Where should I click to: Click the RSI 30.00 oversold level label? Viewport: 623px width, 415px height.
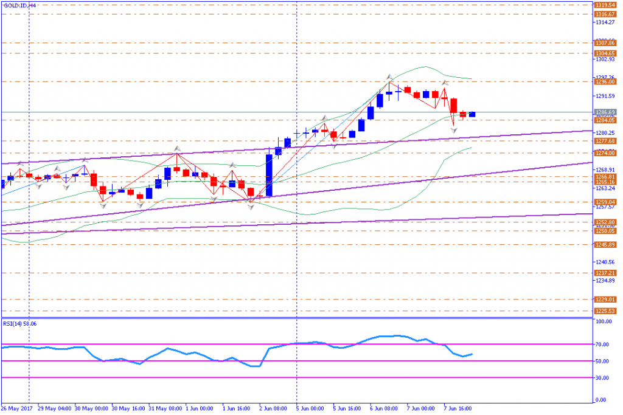pyautogui.click(x=602, y=378)
